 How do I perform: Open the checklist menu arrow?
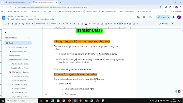(117, 24)
